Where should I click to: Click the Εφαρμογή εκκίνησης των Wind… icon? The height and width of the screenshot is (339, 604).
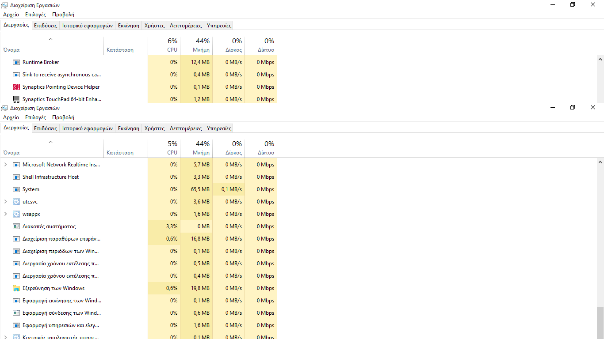[16, 301]
